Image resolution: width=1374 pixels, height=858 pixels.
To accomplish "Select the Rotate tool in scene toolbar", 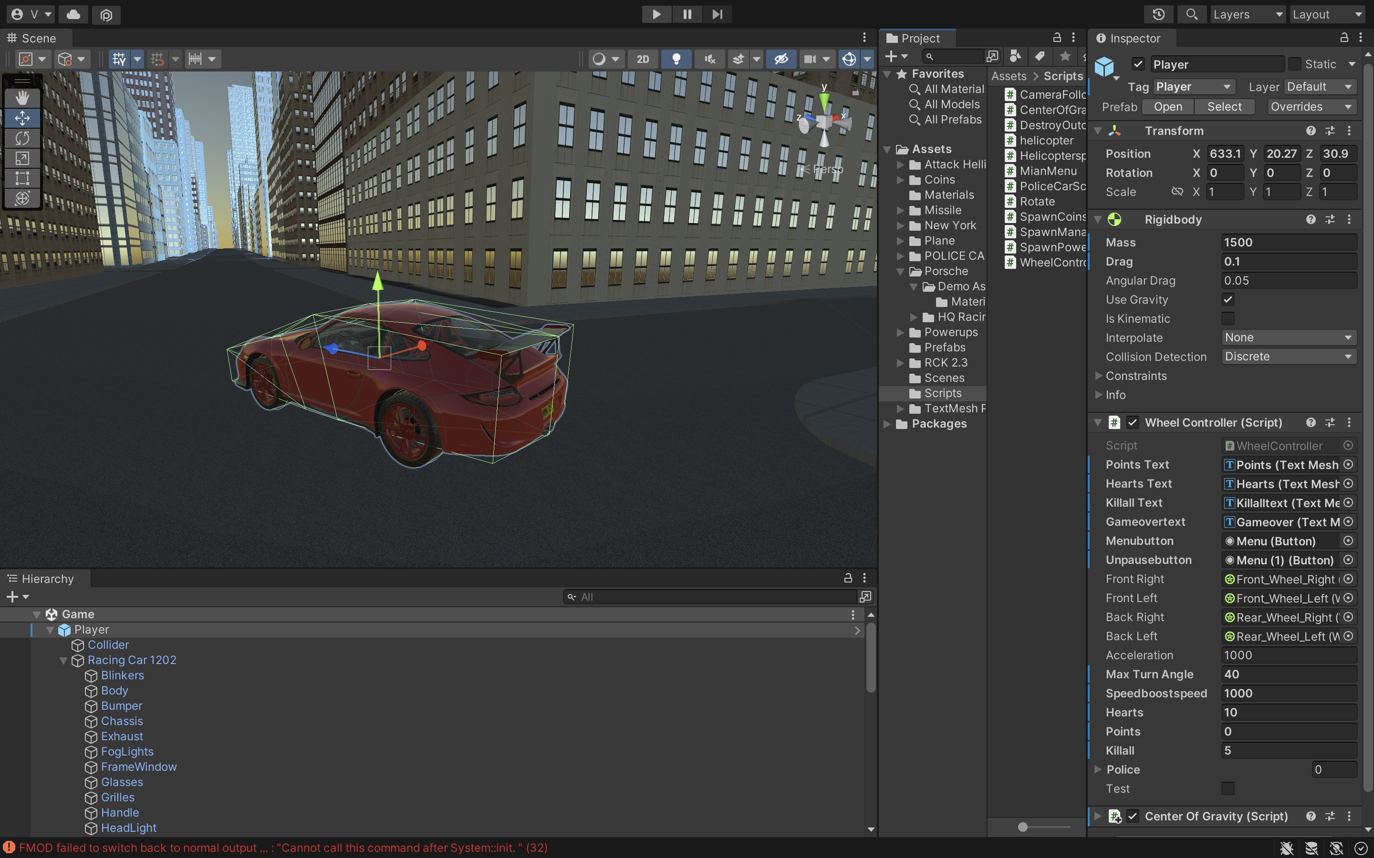I will 22,138.
